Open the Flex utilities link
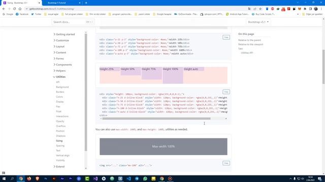This screenshot has width=325, height=182. point(58,107)
